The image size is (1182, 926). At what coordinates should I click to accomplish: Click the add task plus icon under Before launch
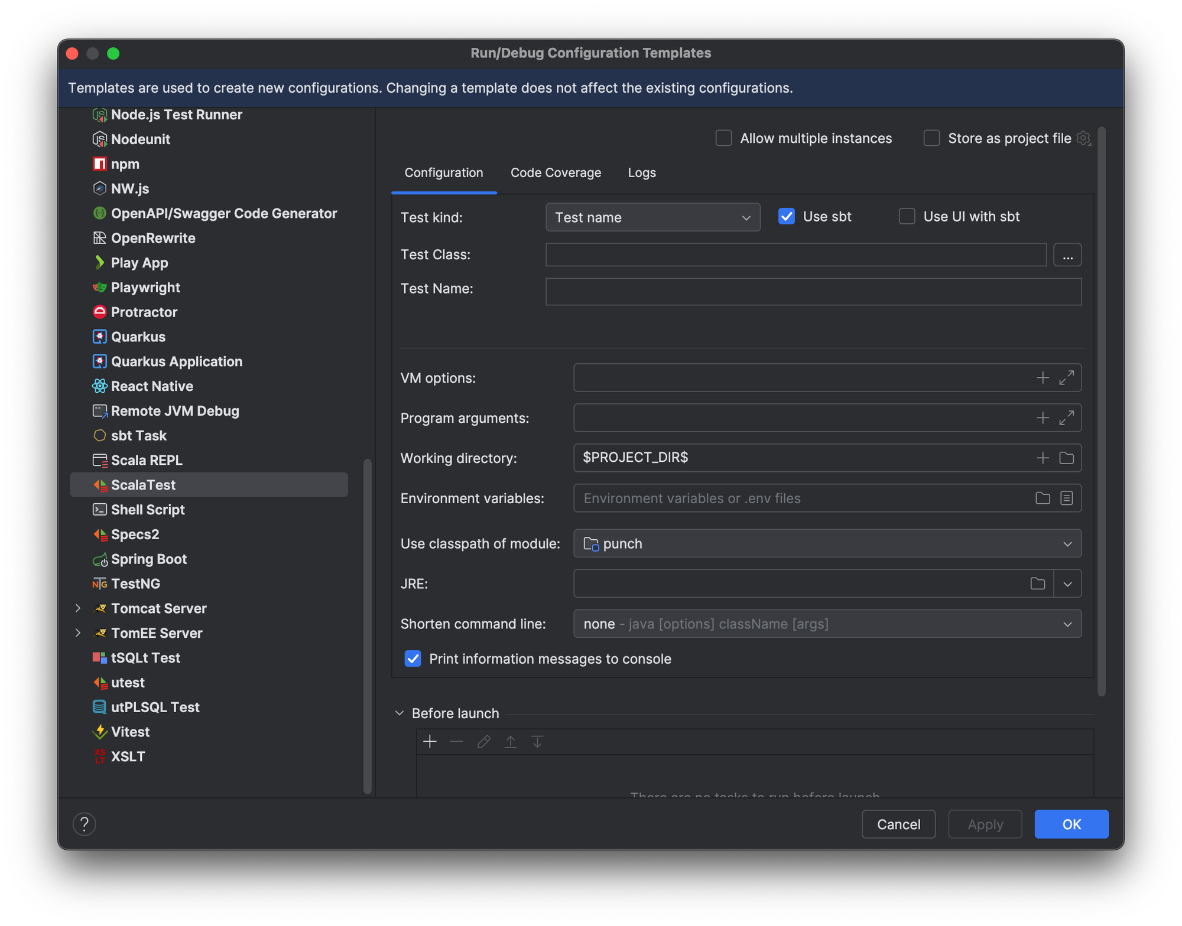point(430,742)
